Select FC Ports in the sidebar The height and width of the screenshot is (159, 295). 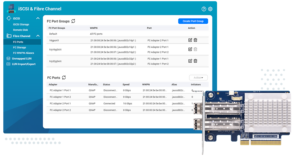pyautogui.click(x=22, y=42)
